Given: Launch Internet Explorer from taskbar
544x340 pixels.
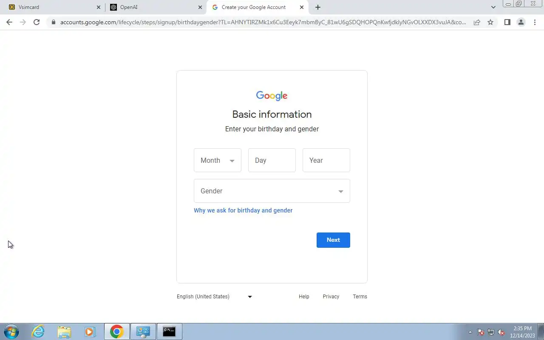Looking at the screenshot, I should [38, 331].
